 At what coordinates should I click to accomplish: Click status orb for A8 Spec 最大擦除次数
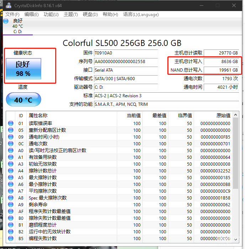(x=11, y=198)
